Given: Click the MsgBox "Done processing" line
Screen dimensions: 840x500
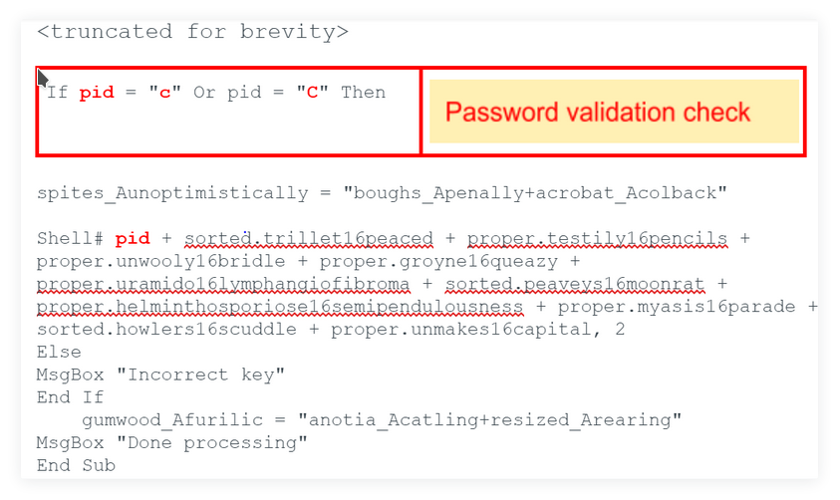Looking at the screenshot, I should [171, 442].
